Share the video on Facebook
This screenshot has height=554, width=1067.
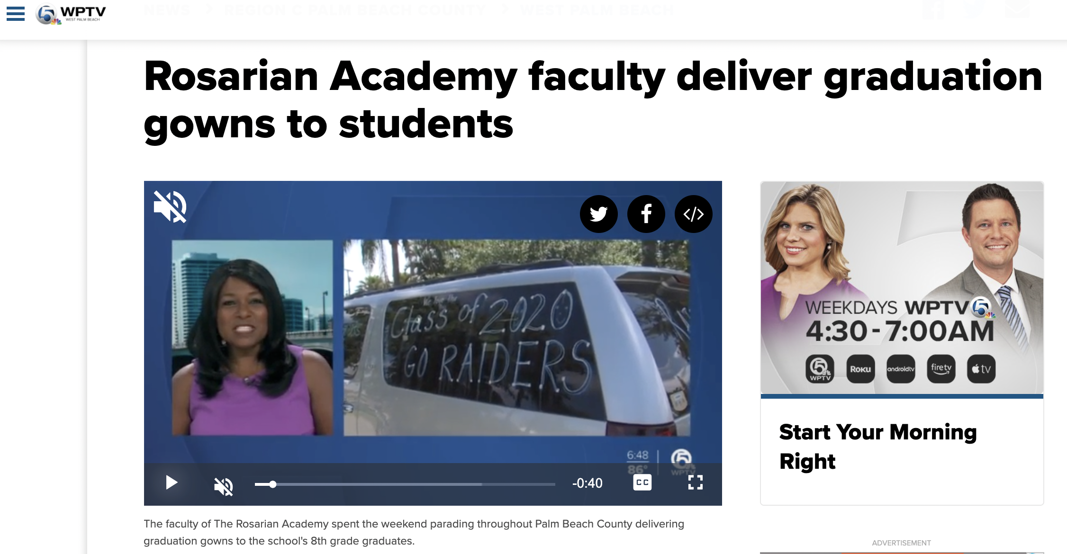click(x=646, y=214)
